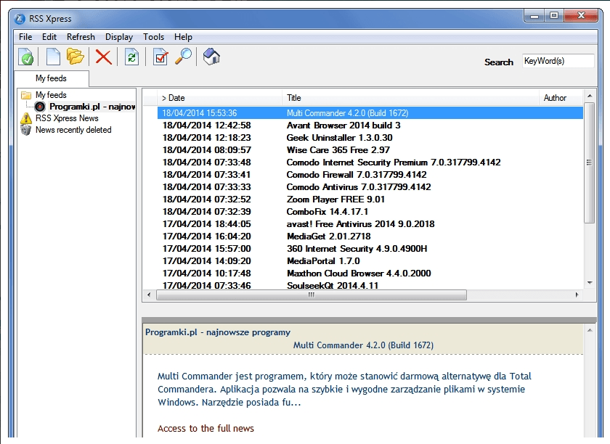Click the RSS Xpress News warning icon
The height and width of the screenshot is (444, 610).
pyautogui.click(x=26, y=118)
